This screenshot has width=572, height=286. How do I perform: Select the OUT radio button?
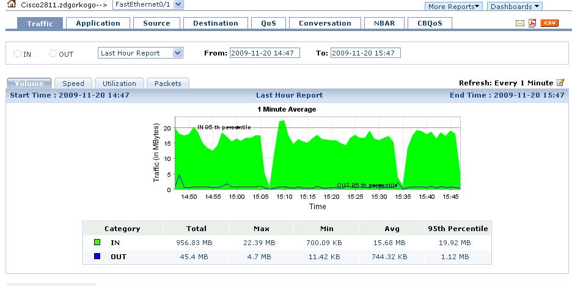click(53, 54)
